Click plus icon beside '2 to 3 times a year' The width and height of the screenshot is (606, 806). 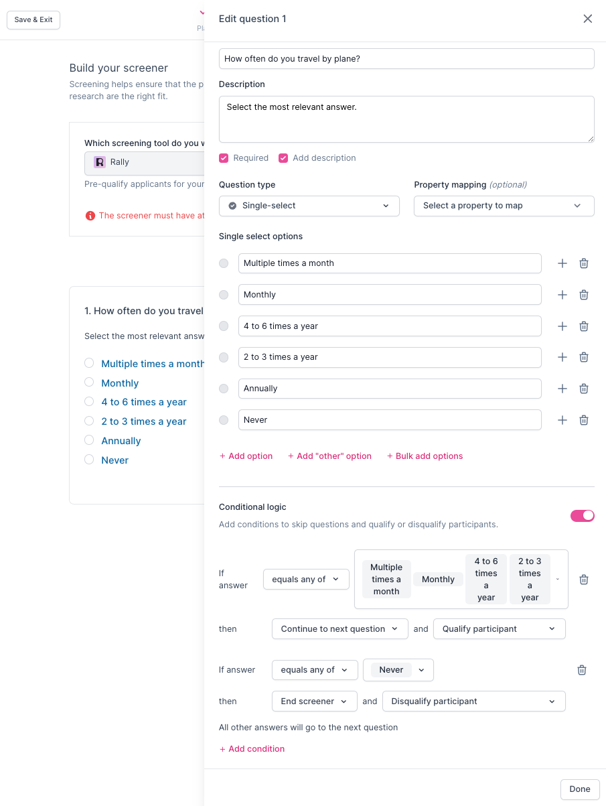click(x=562, y=357)
